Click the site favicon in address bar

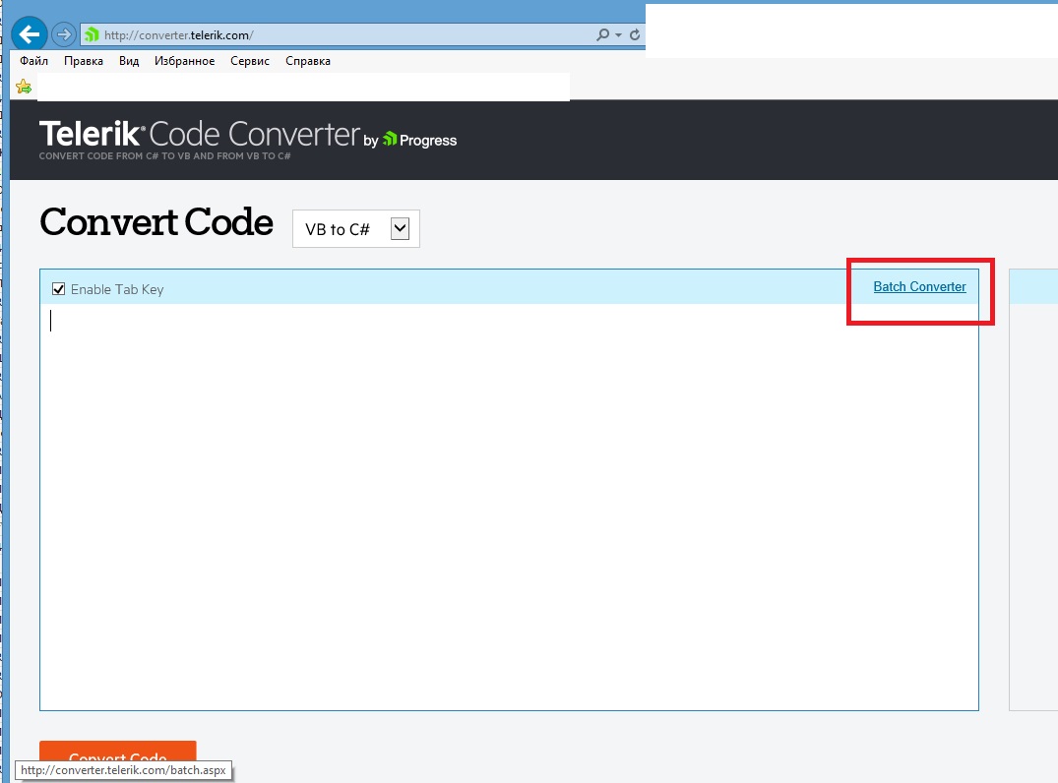pyautogui.click(x=92, y=34)
